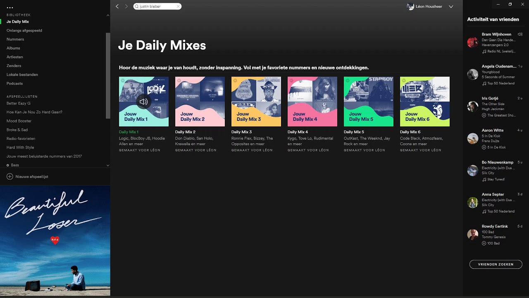Open Nummers in the library

(15, 39)
